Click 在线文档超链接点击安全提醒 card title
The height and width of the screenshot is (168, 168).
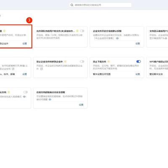(x=51, y=92)
